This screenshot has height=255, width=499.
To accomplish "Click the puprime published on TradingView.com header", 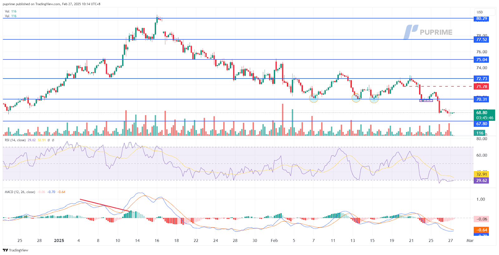I will pyautogui.click(x=51, y=4).
